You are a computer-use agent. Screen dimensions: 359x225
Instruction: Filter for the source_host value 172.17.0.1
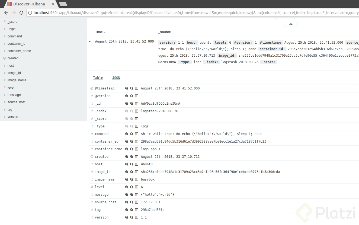(127, 202)
